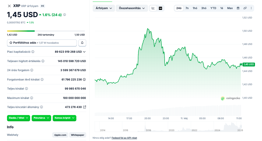Click the 99 985 670 046 total supply value
This screenshot has height=141, width=262.
tap(75, 89)
